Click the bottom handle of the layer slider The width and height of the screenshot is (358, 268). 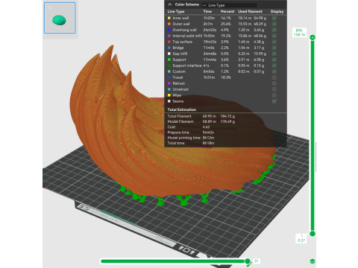(313, 234)
